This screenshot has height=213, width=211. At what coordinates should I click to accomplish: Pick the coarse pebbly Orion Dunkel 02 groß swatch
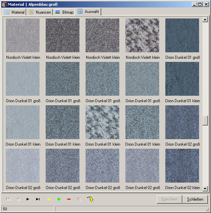point(62,165)
